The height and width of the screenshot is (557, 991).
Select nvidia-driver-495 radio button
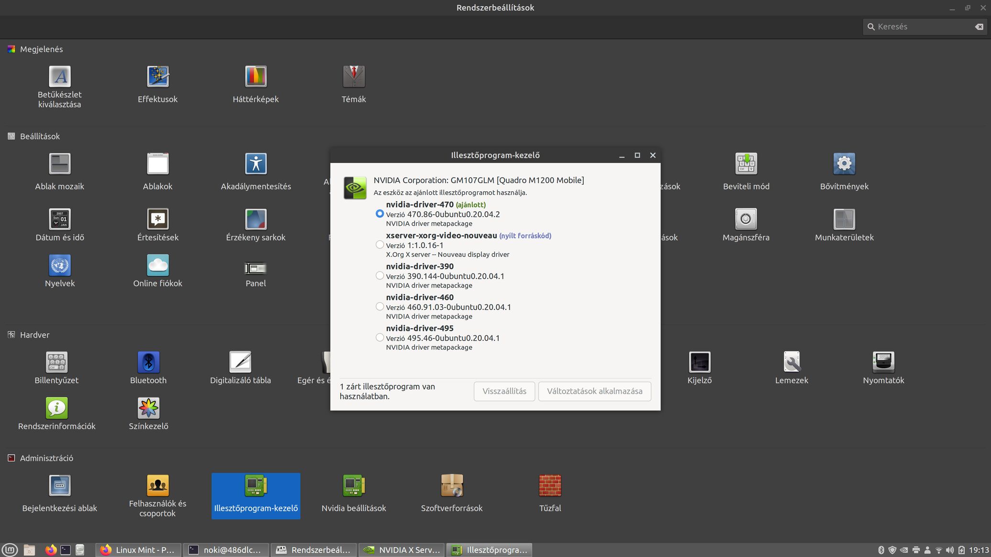click(379, 338)
